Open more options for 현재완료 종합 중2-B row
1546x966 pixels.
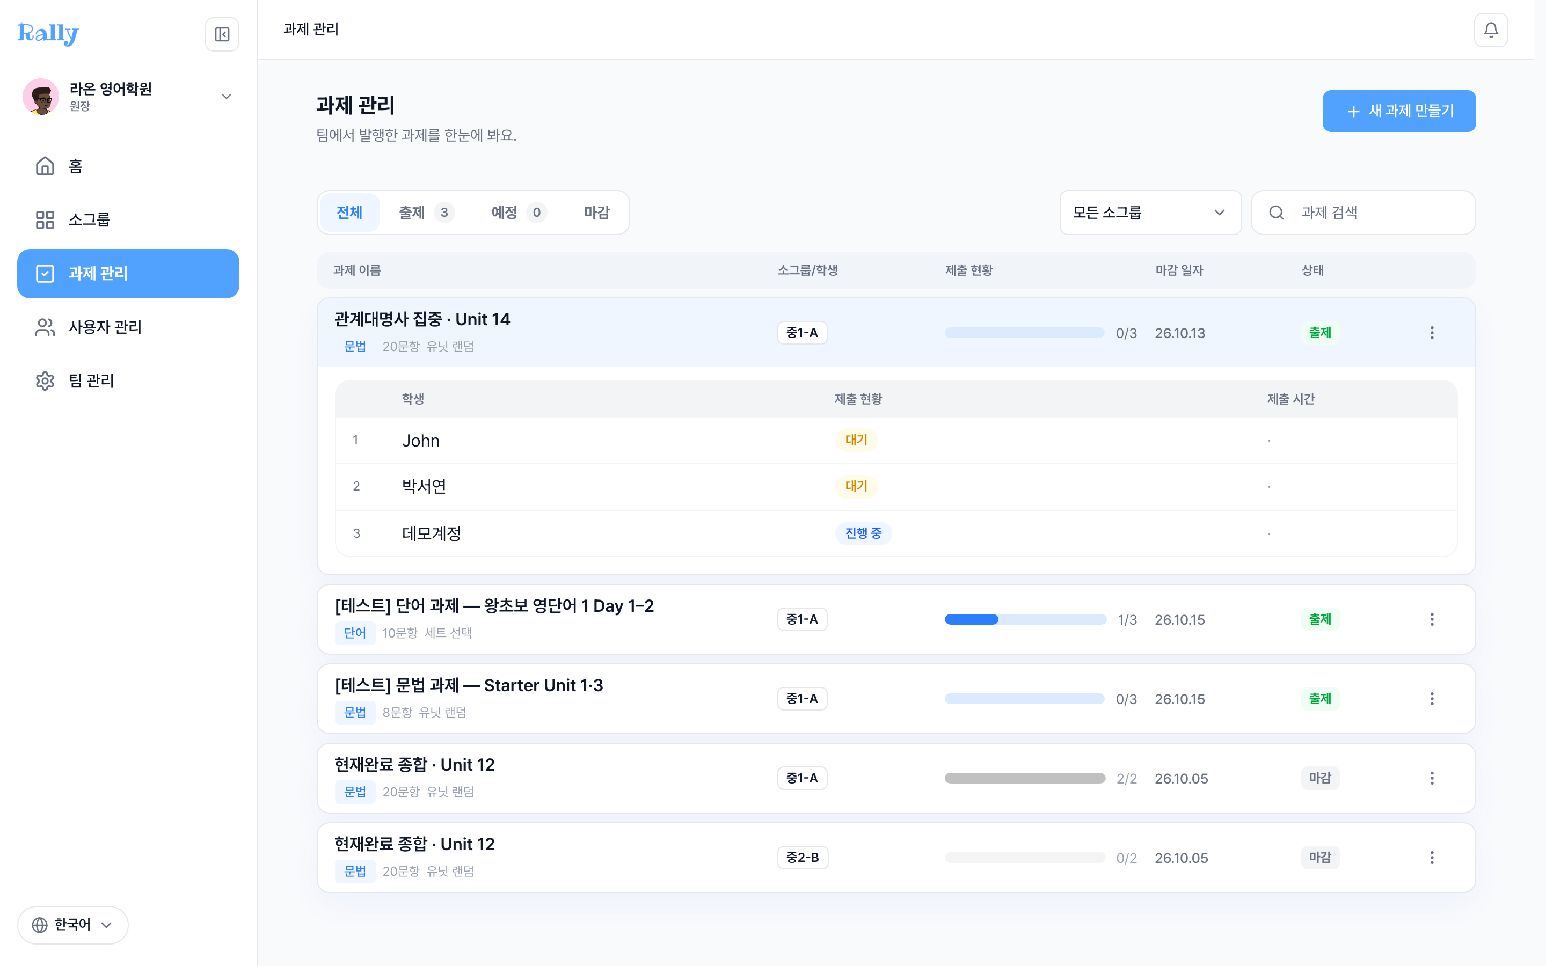click(1432, 858)
